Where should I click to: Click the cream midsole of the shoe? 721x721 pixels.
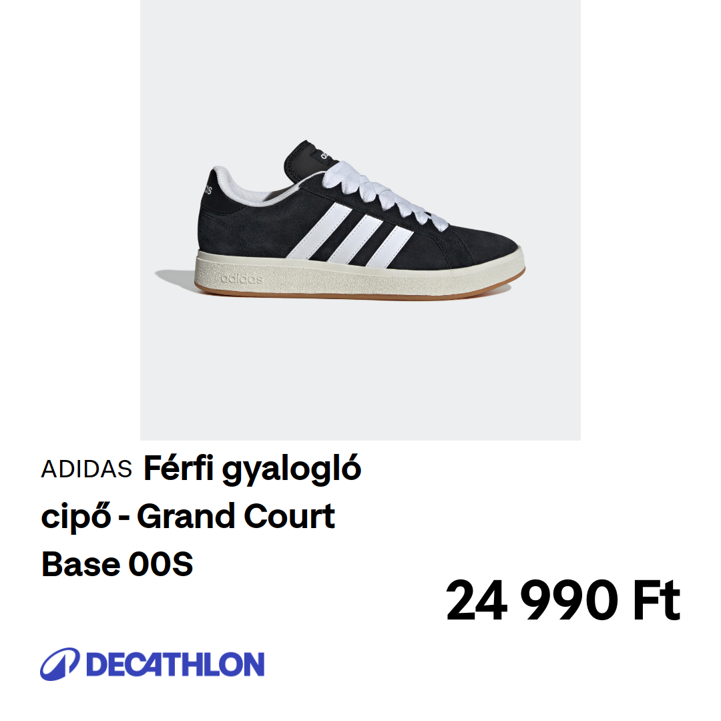click(x=360, y=274)
